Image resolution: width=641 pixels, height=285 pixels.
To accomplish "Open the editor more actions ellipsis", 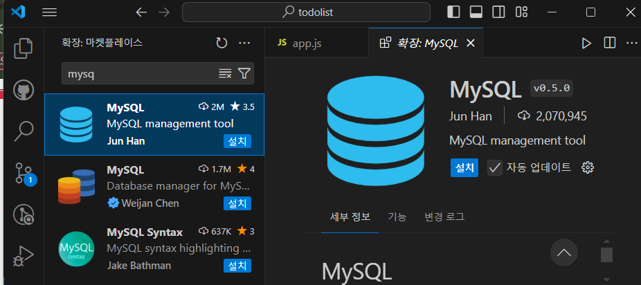I will (x=631, y=43).
